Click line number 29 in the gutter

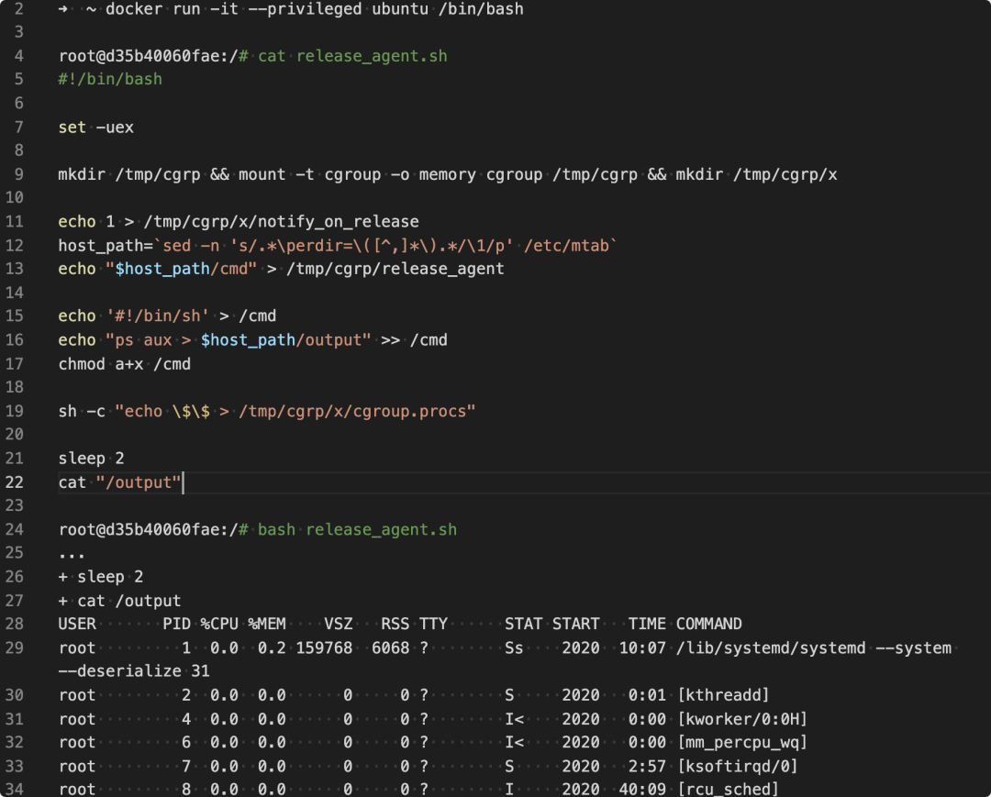tap(15, 648)
